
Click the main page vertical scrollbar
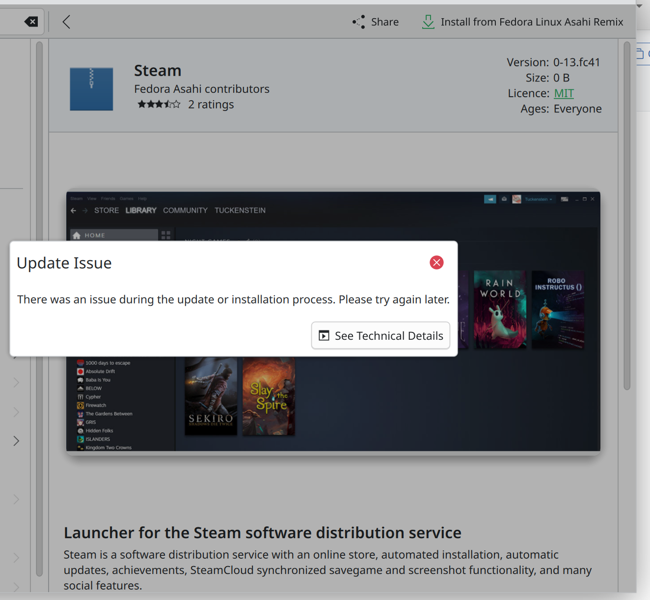627,216
